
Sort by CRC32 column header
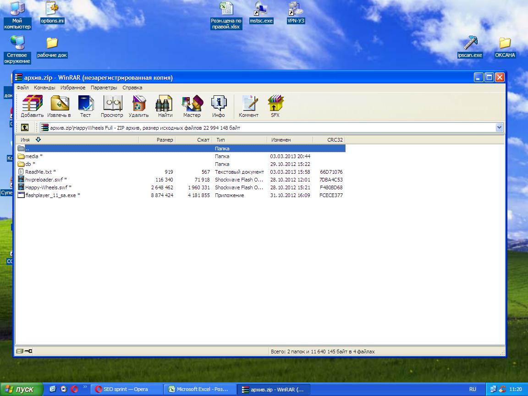point(329,140)
